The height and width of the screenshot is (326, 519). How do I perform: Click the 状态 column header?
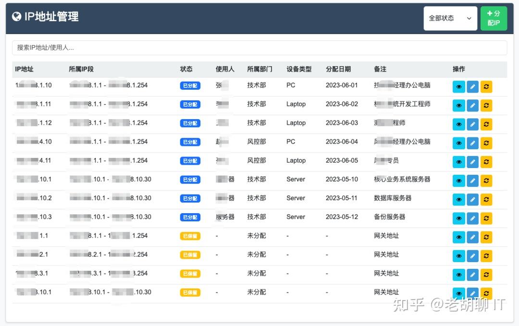(186, 69)
